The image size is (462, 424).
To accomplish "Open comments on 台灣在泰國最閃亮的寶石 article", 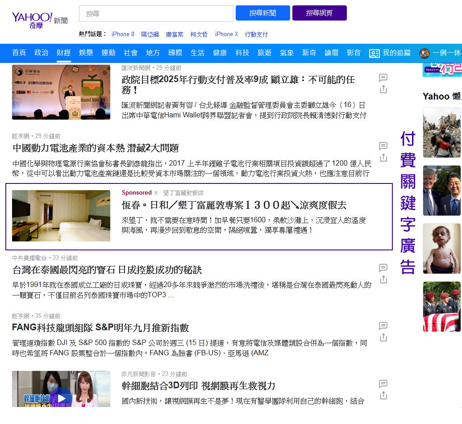I will [x=383, y=268].
